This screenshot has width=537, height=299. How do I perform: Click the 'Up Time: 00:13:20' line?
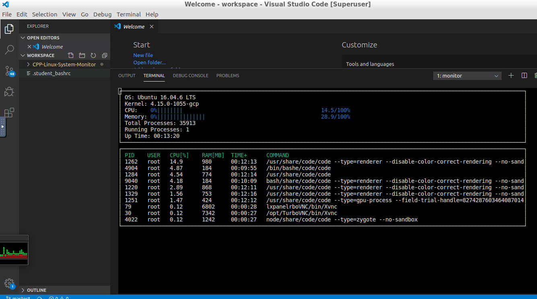coord(152,136)
